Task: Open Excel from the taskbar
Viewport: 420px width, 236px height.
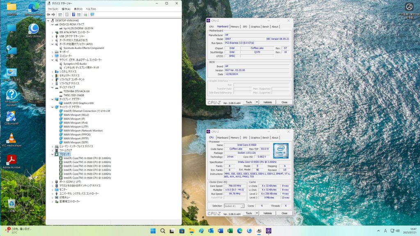Action: coord(231,231)
